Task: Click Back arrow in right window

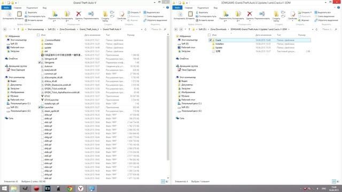Action: tap(176, 29)
